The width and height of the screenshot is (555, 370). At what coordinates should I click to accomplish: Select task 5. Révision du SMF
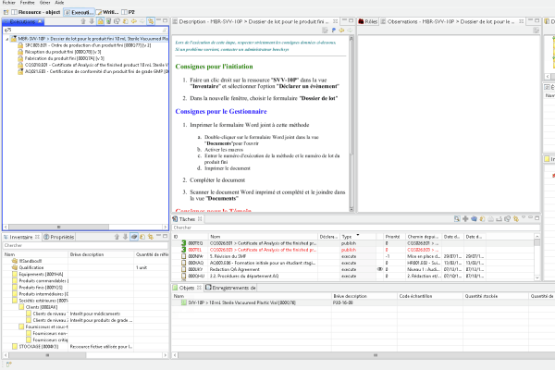(x=228, y=256)
